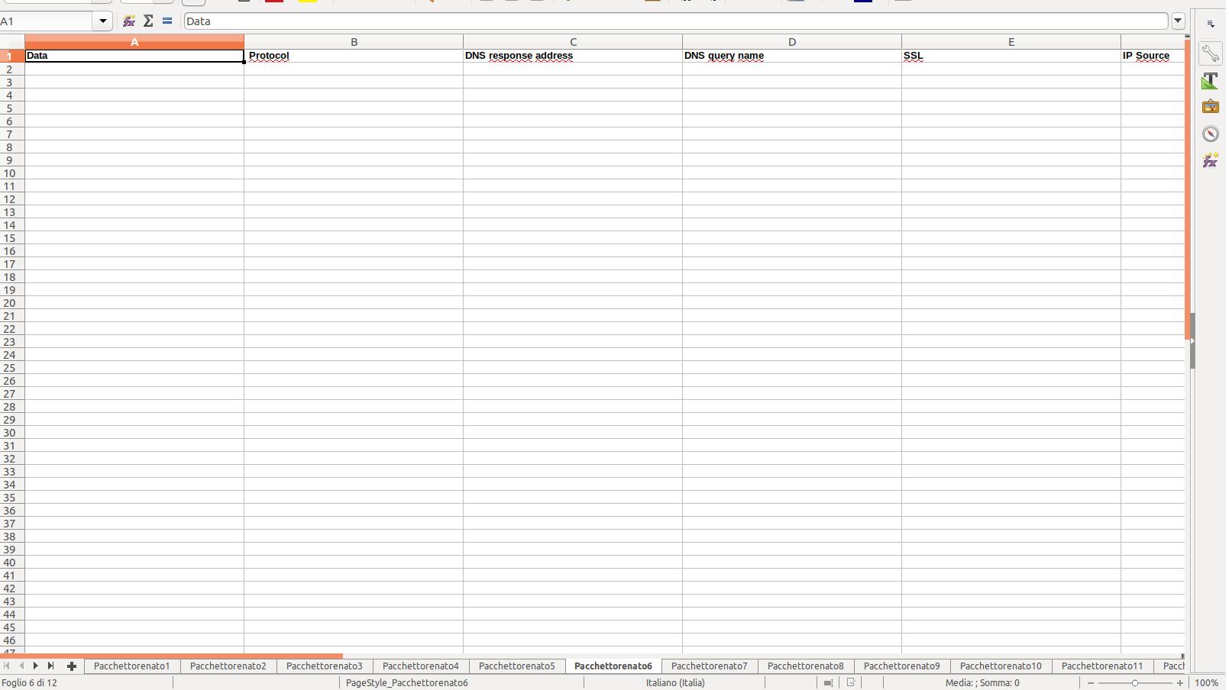Select row 25 header

(11, 368)
